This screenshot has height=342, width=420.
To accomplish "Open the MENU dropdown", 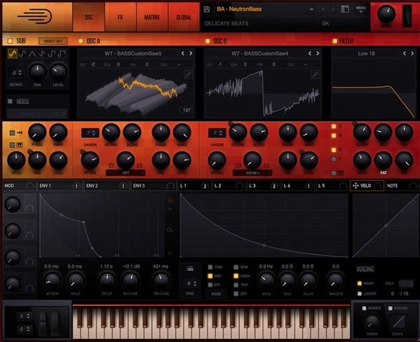I will (361, 9).
